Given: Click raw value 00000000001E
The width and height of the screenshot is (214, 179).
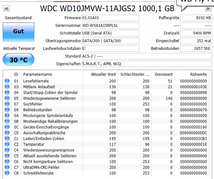Looking at the screenshot, I should tap(194, 144).
